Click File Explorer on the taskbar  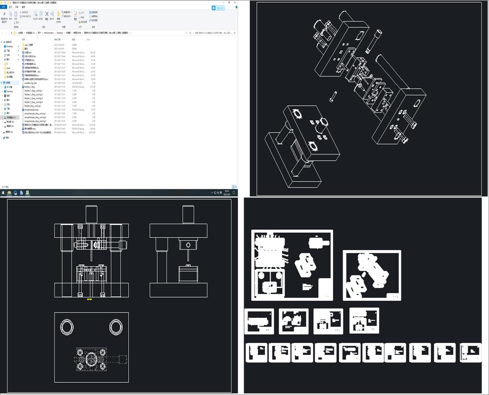click(9, 193)
